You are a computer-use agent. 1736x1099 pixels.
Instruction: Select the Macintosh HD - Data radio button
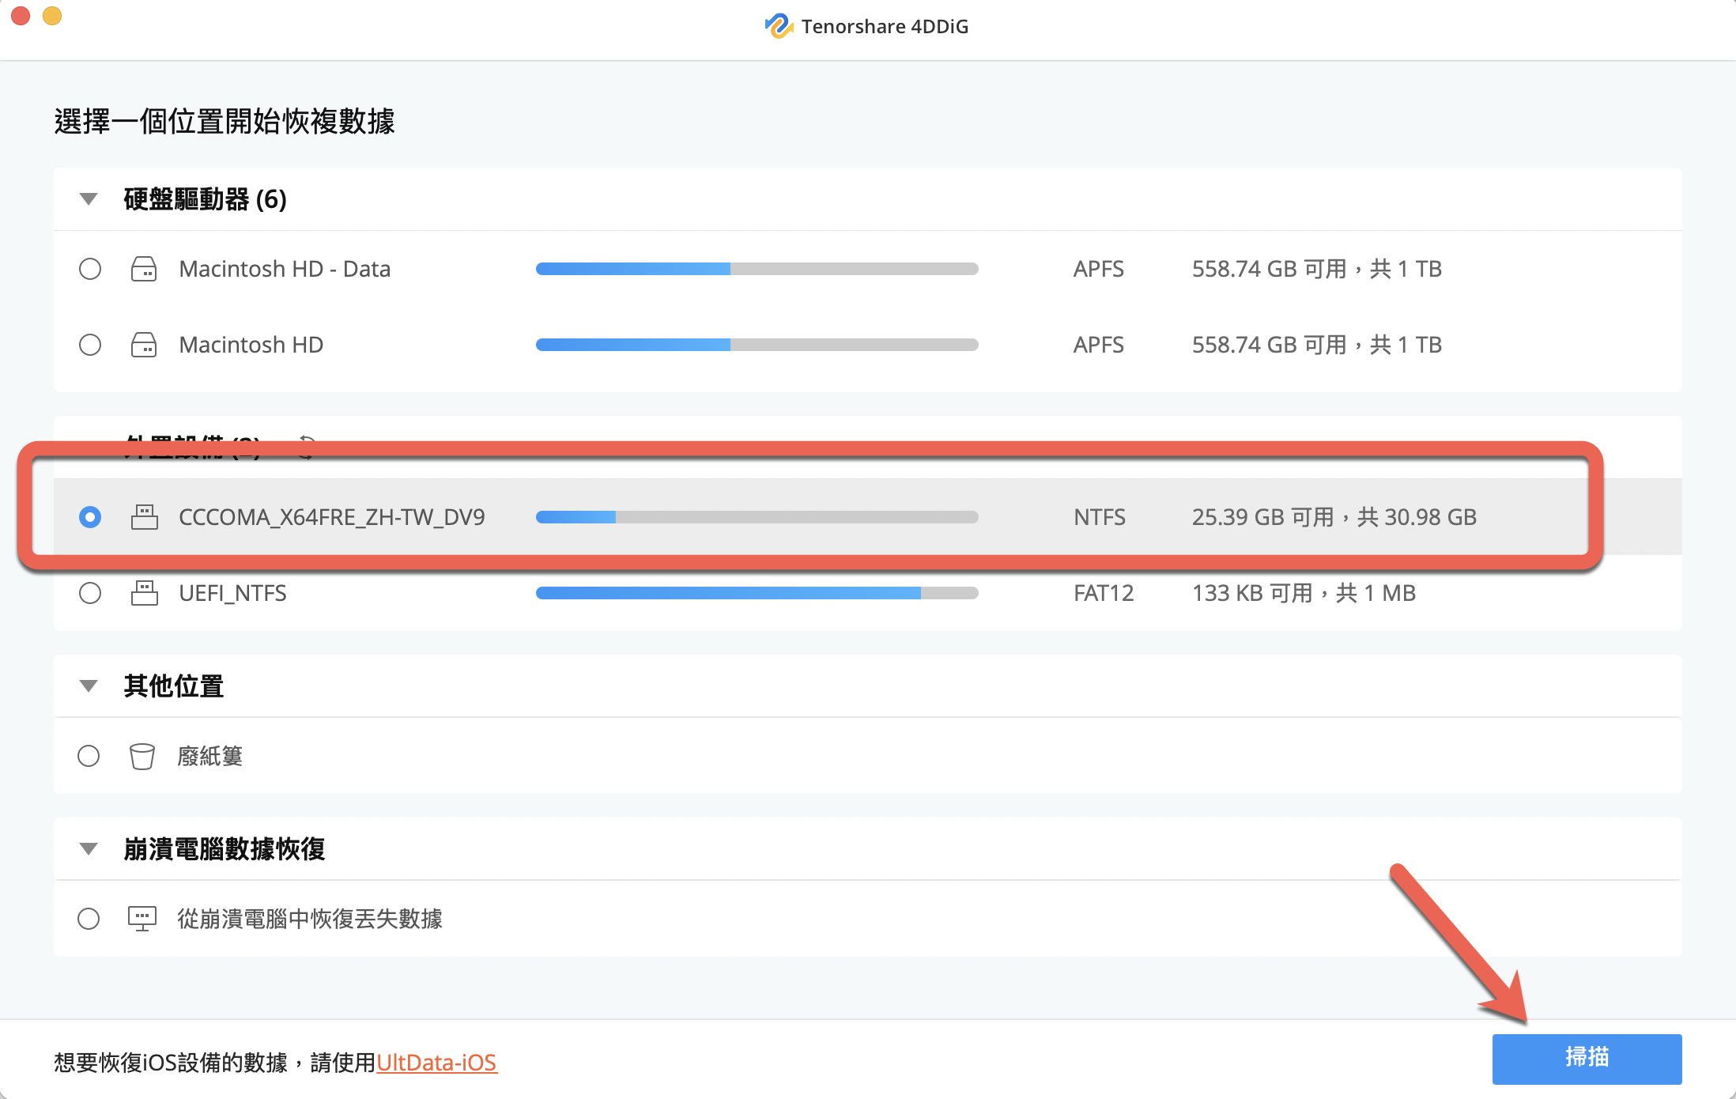point(90,269)
